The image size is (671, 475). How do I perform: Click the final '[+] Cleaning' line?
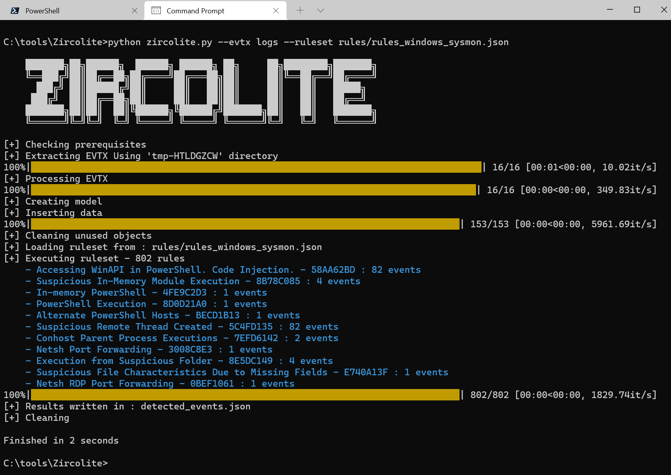tap(36, 418)
